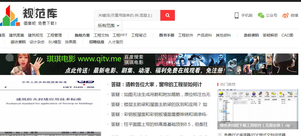Image resolution: width=301 pixels, height=136 pixels.
Task: Open the 产品资料 menu item
Action: pyautogui.click(x=205, y=35)
